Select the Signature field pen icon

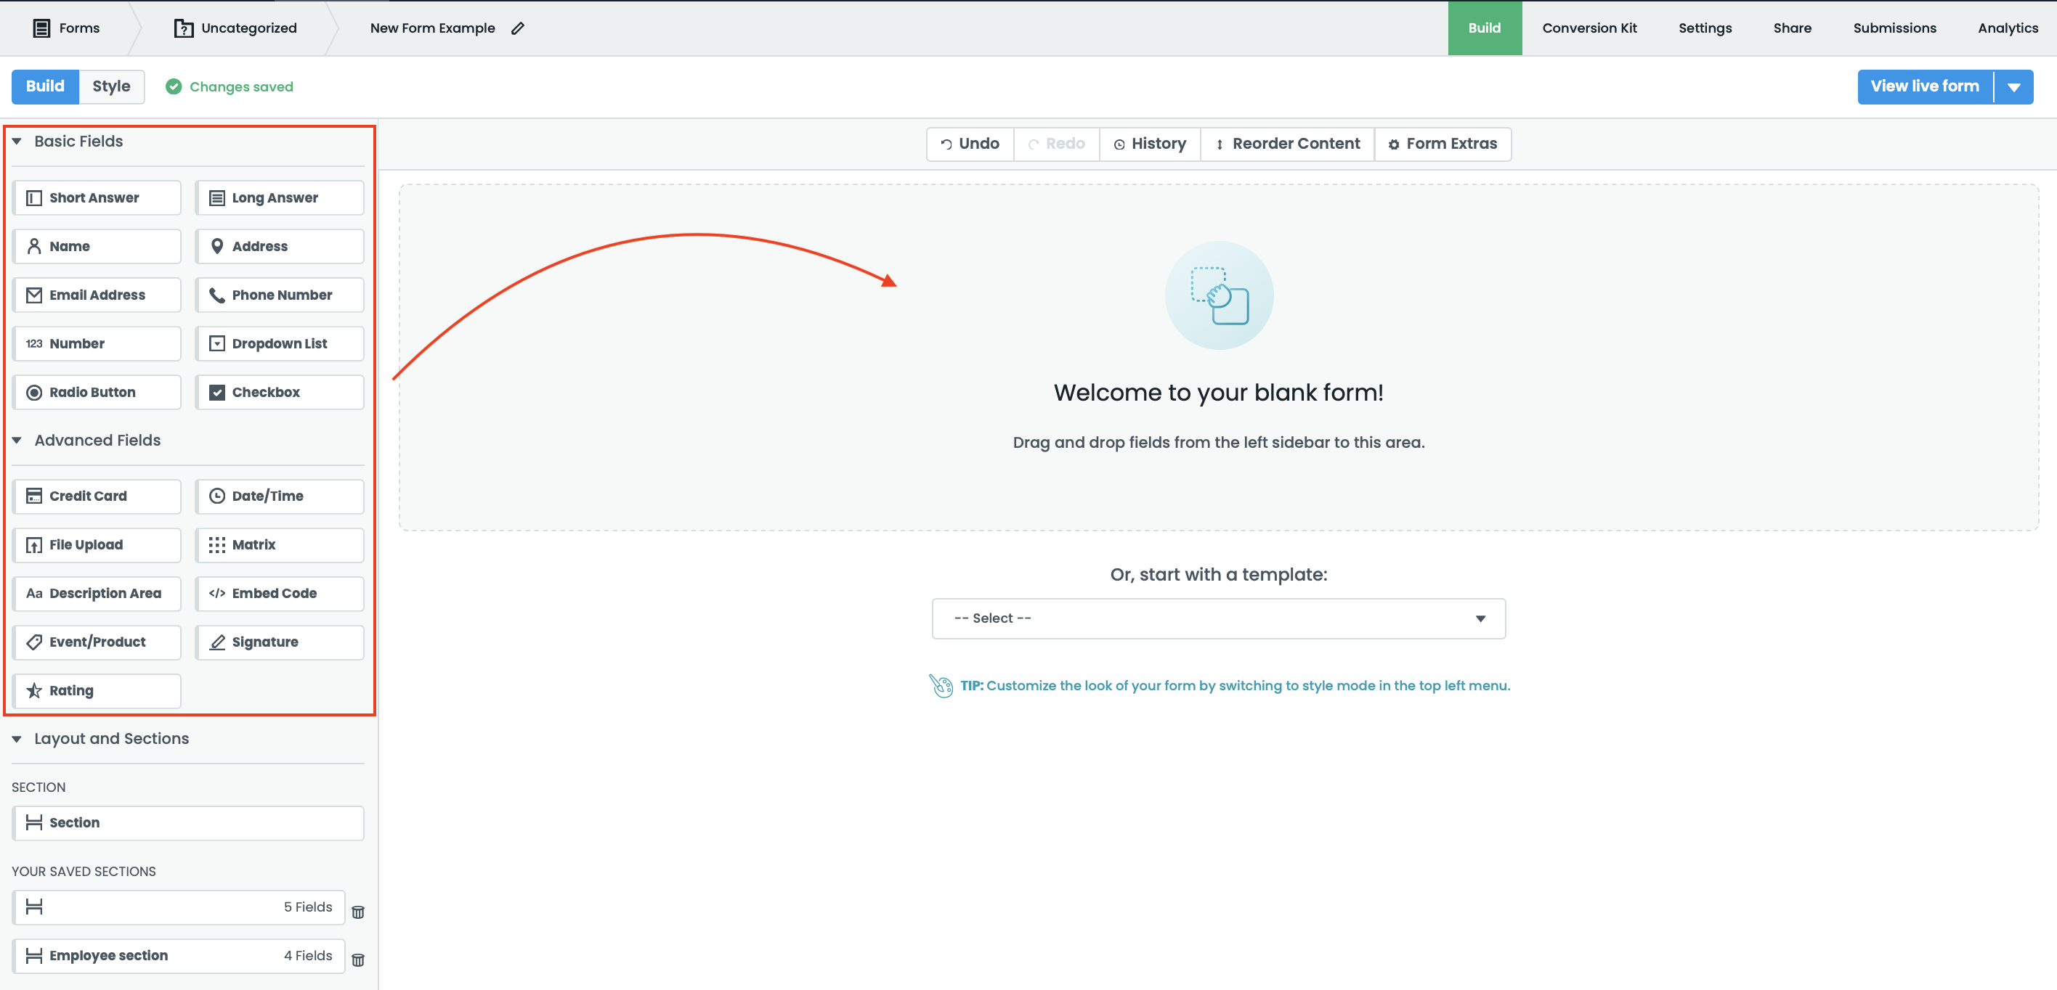217,642
